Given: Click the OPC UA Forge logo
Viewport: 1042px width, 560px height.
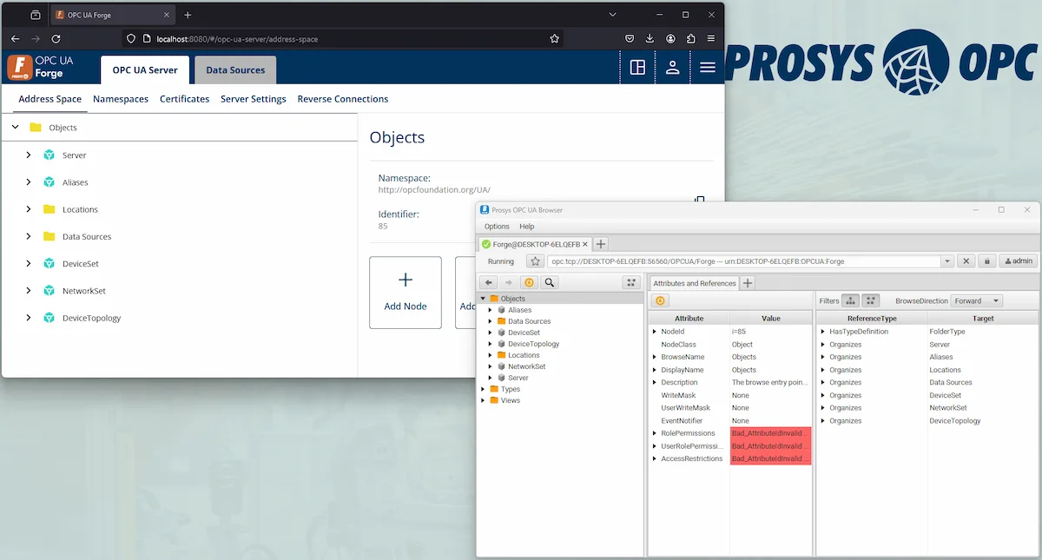Looking at the screenshot, I should pos(41,67).
